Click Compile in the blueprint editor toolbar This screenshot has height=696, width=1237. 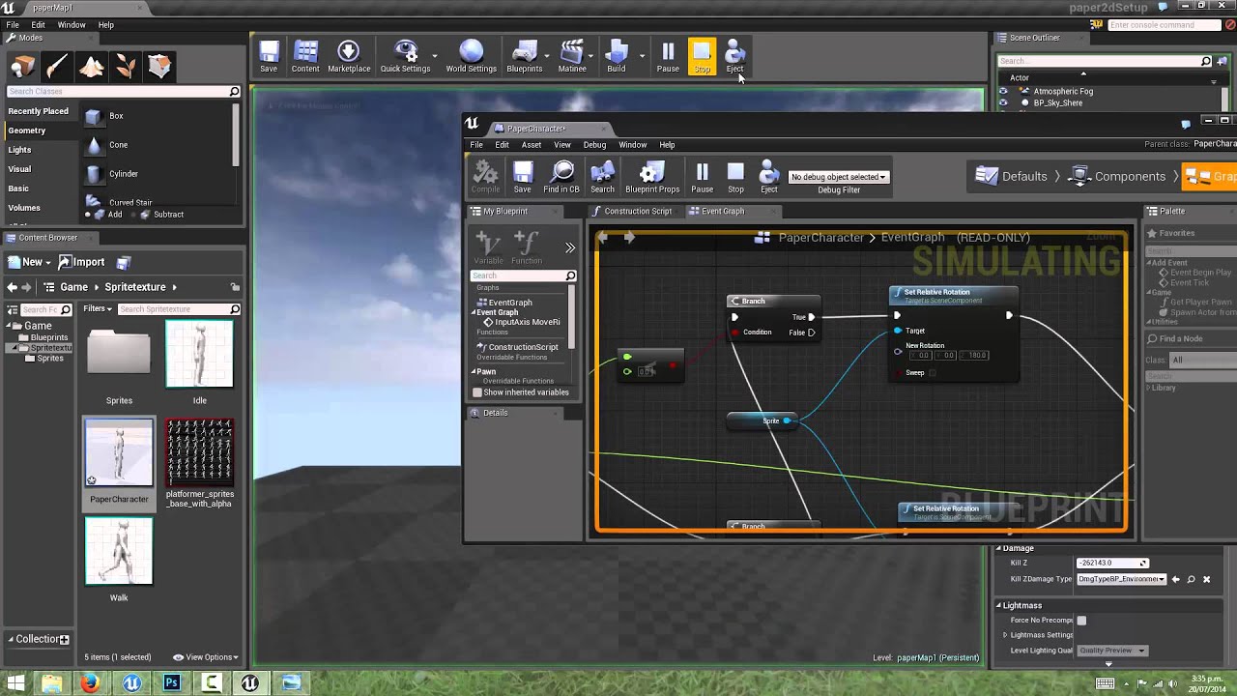tap(485, 177)
